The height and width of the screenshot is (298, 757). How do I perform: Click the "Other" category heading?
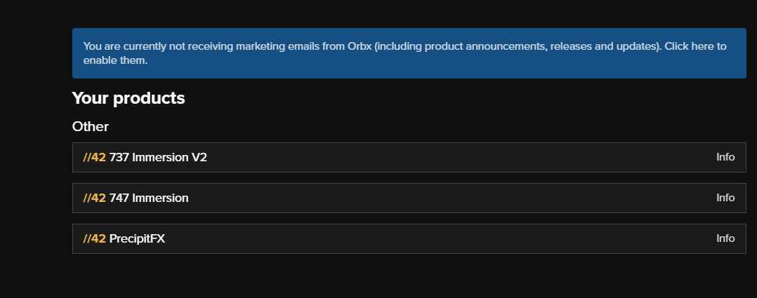[x=91, y=127]
